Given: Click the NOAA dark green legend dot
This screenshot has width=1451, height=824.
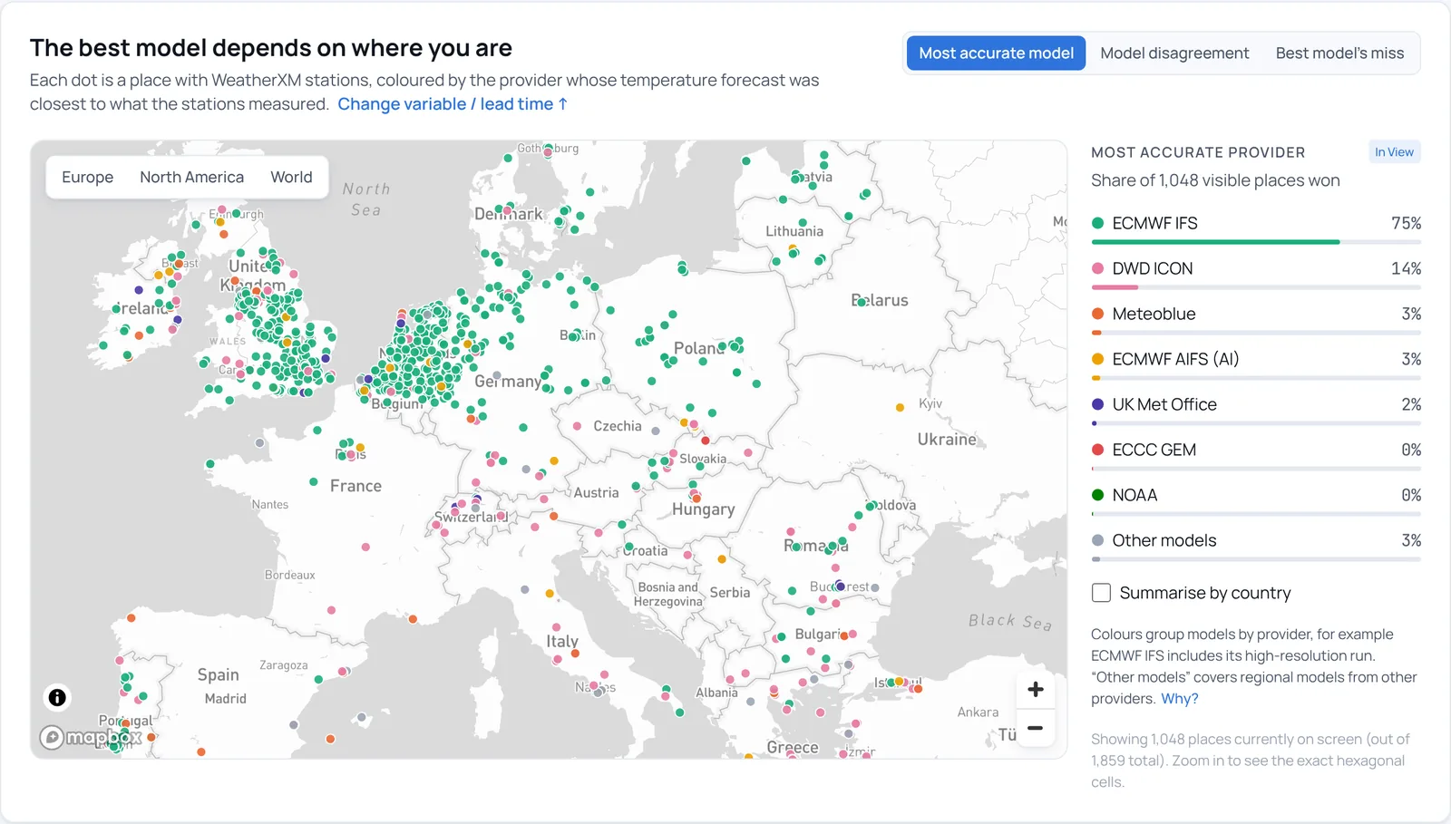Looking at the screenshot, I should [1097, 495].
